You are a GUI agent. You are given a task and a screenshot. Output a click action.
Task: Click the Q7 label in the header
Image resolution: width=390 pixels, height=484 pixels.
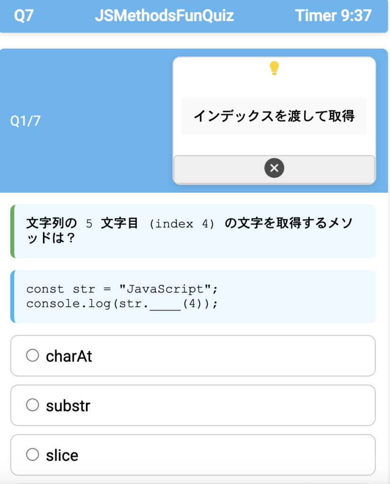point(24,16)
